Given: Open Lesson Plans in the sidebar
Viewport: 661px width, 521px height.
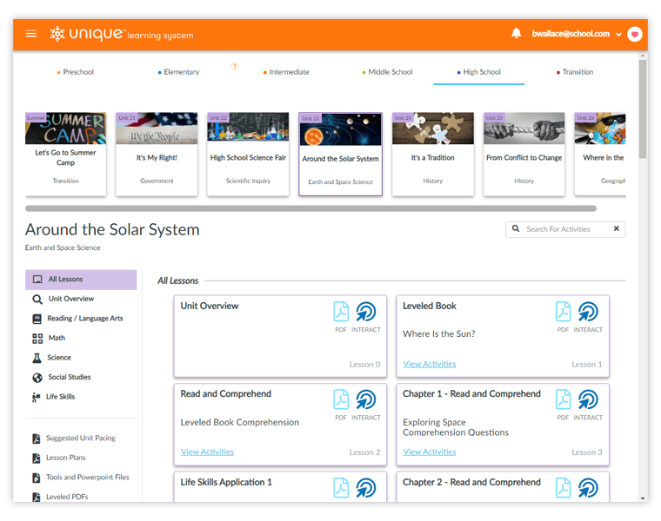Looking at the screenshot, I should [x=65, y=458].
